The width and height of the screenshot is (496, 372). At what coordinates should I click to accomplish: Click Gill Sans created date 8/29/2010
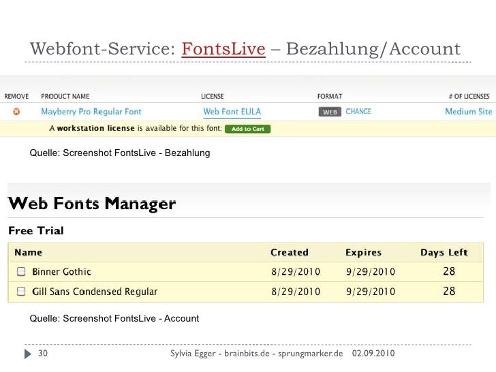point(296,292)
